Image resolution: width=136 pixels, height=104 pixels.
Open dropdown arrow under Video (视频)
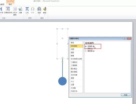pyautogui.click(x=39, y=15)
